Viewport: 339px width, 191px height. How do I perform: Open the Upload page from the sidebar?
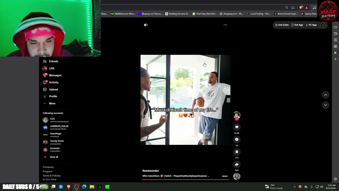pyautogui.click(x=50, y=89)
